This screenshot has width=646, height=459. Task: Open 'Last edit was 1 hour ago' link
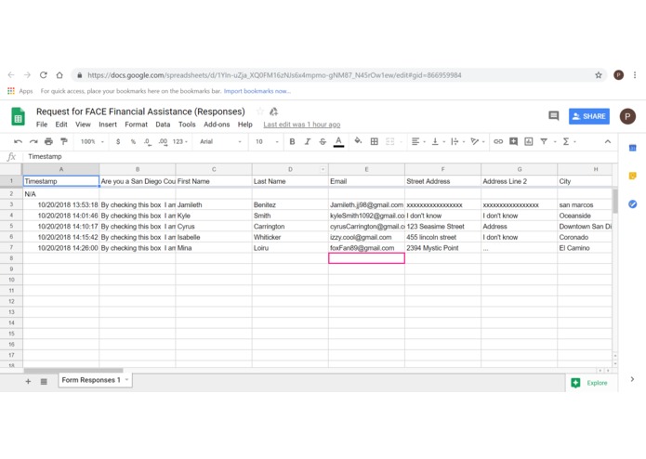[301, 125]
